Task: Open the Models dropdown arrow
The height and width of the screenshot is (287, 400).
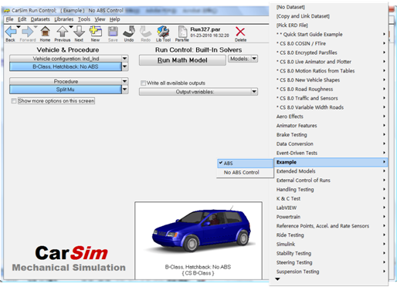Action: pos(254,59)
